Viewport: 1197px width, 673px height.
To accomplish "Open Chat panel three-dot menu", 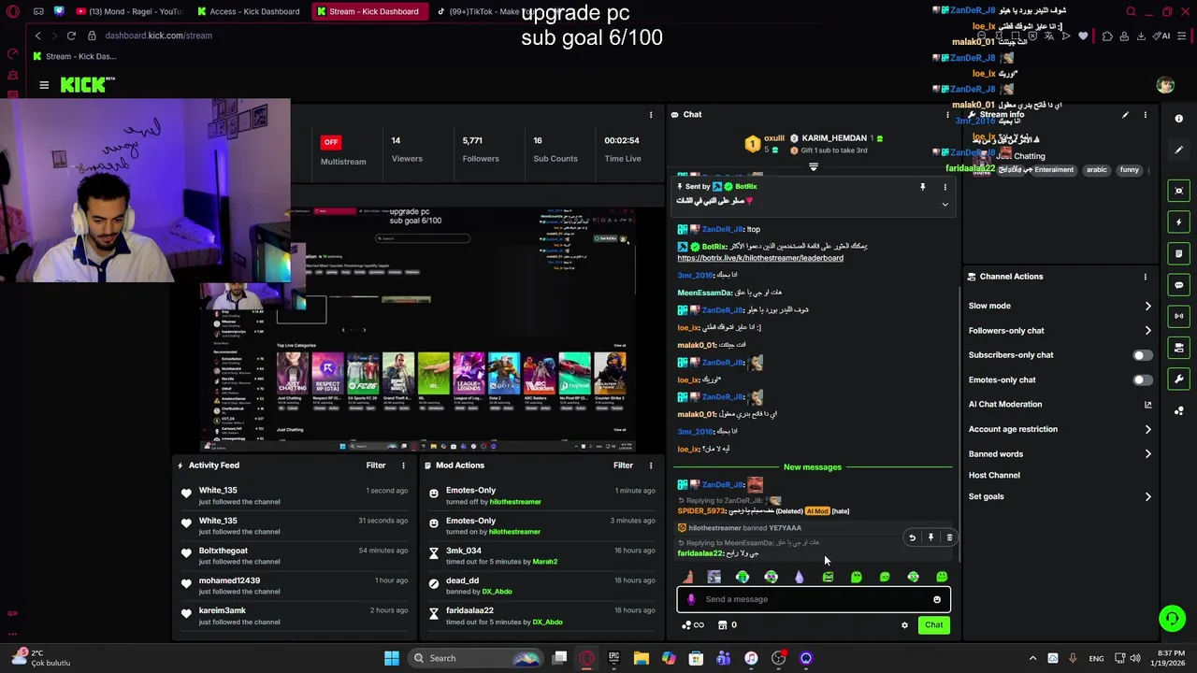I will (947, 115).
